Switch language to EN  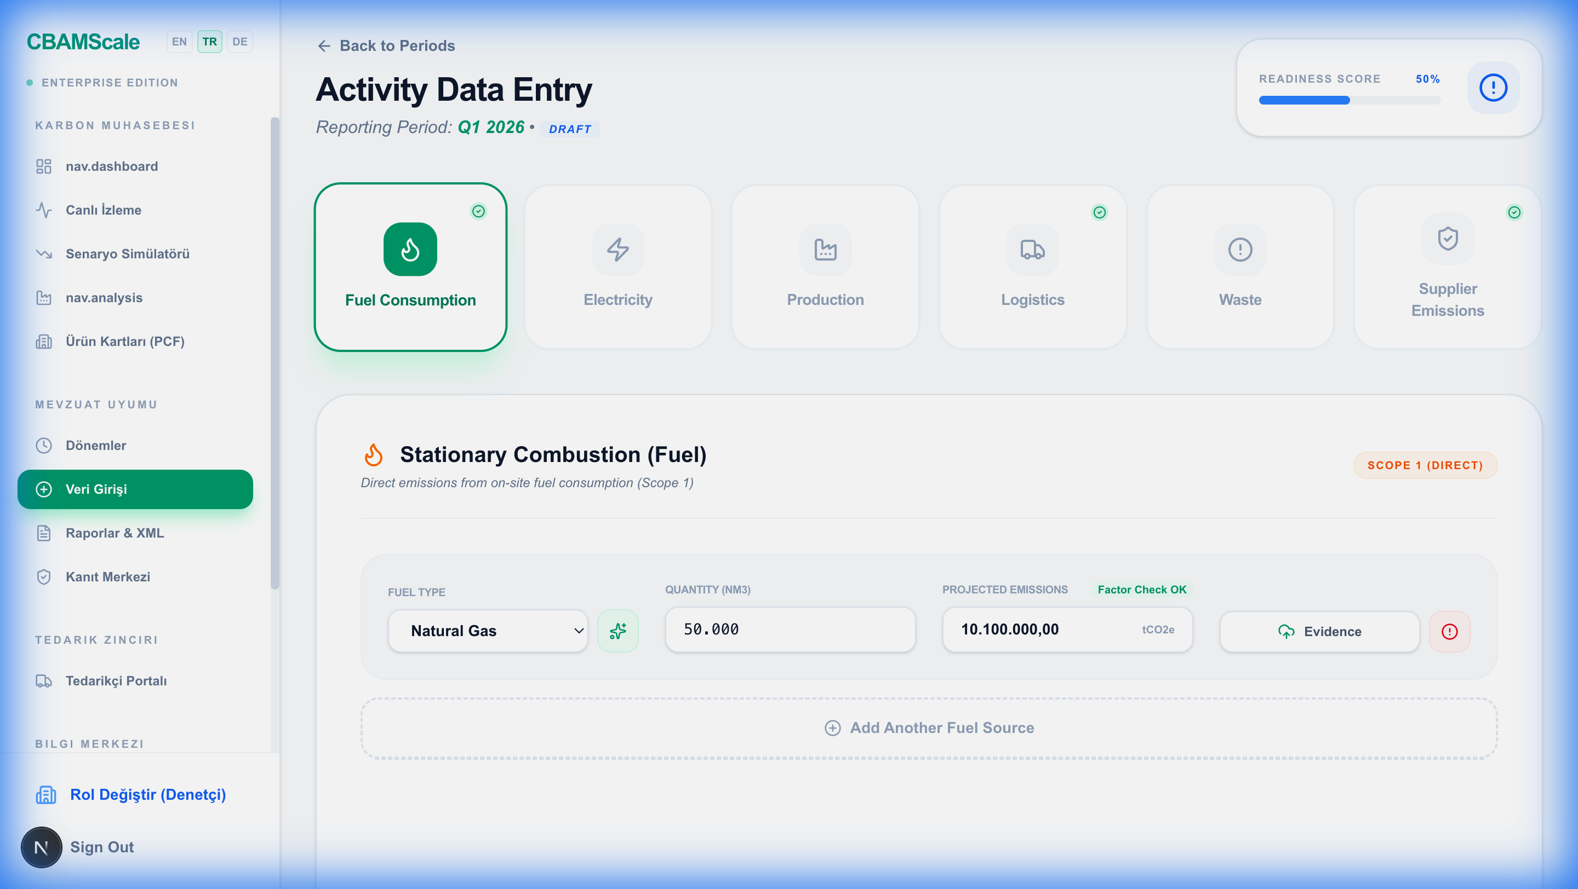pyautogui.click(x=179, y=42)
